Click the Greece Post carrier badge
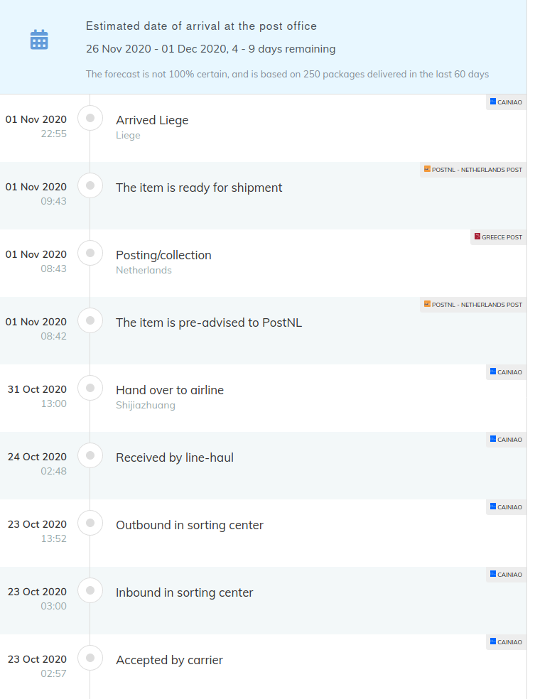This screenshot has height=699, width=535. point(499,237)
